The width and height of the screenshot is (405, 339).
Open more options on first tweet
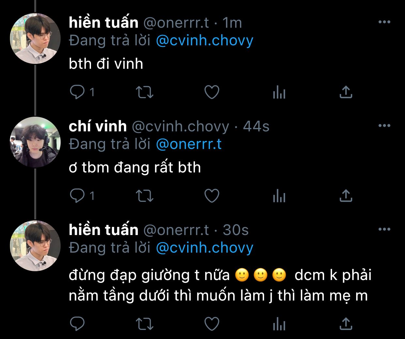point(384,22)
